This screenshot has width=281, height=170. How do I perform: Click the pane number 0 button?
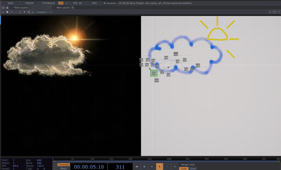[270, 12]
